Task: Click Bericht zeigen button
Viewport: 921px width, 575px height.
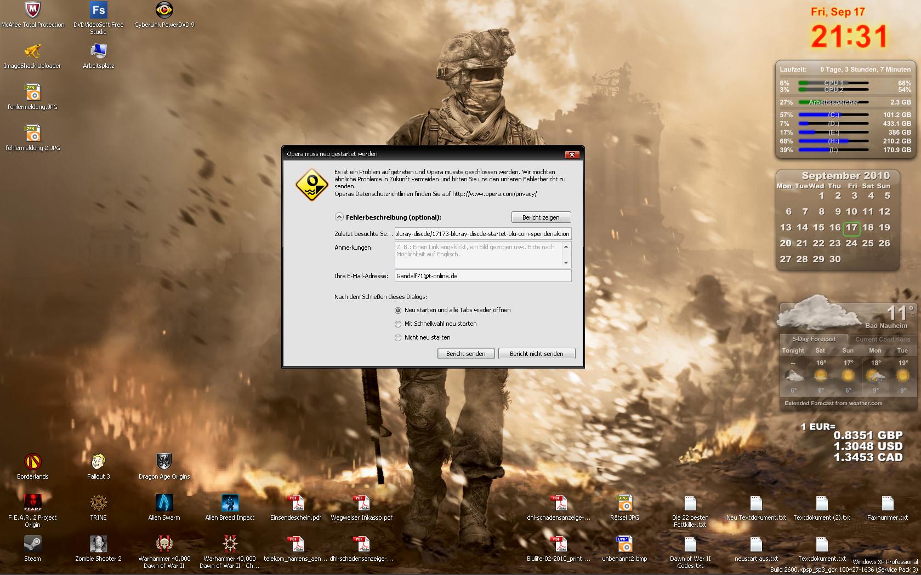Action: [x=541, y=217]
